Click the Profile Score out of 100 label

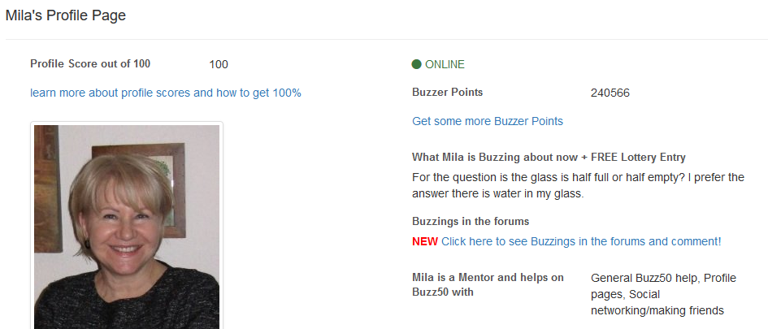tap(90, 63)
